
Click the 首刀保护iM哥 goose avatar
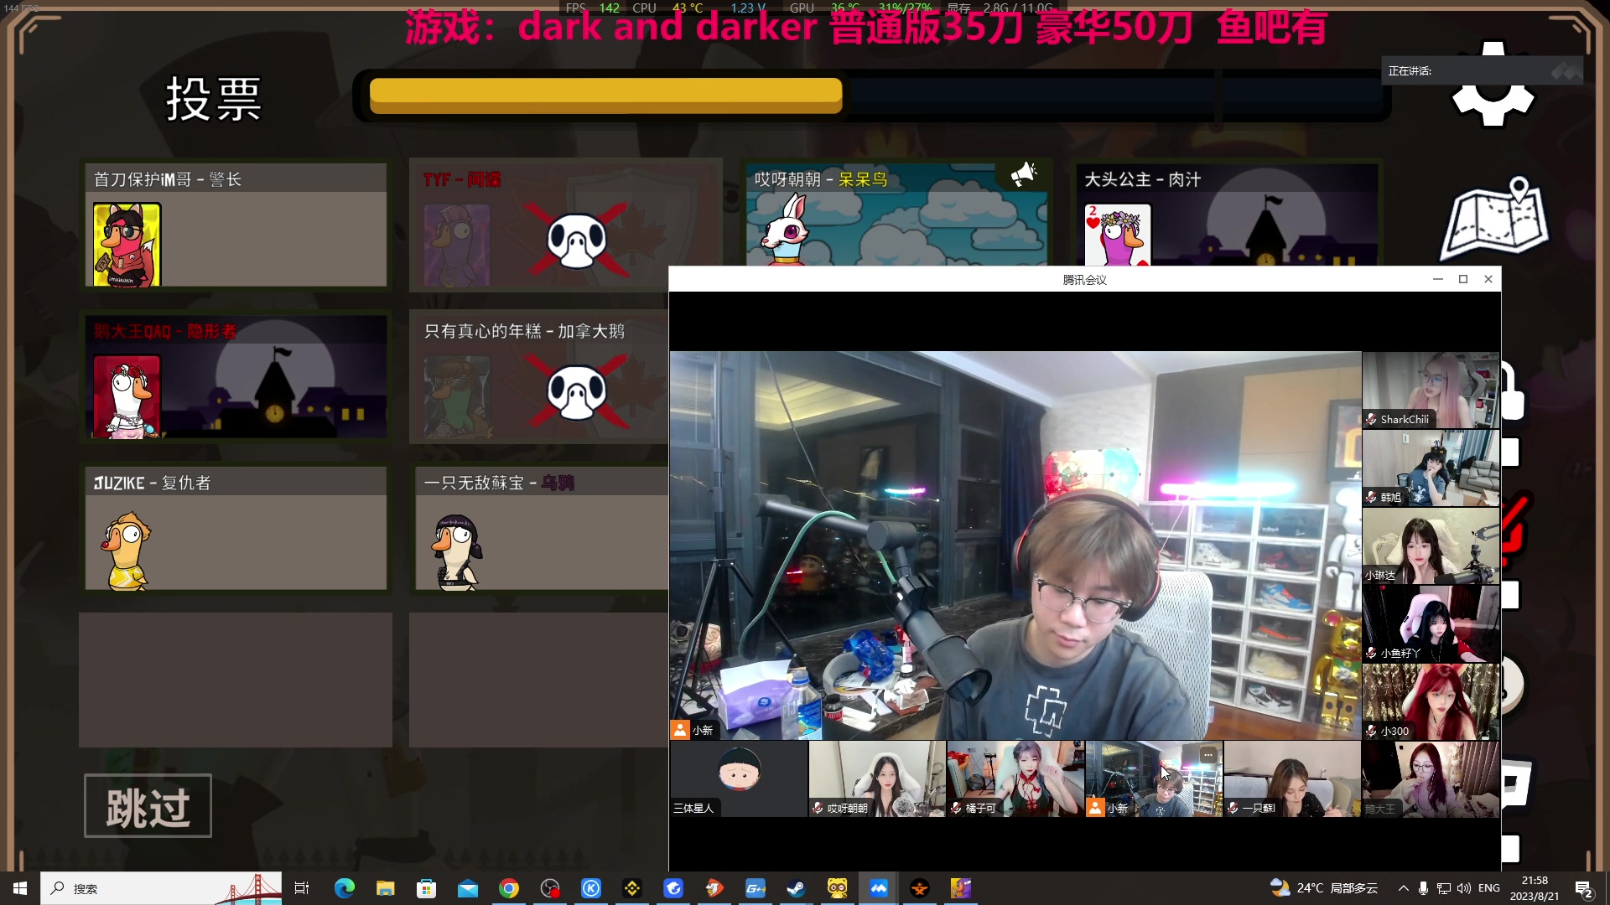127,245
